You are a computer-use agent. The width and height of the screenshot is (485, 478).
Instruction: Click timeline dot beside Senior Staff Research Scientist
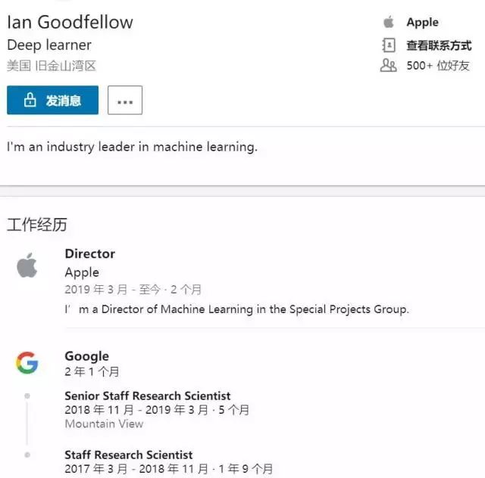tap(27, 396)
